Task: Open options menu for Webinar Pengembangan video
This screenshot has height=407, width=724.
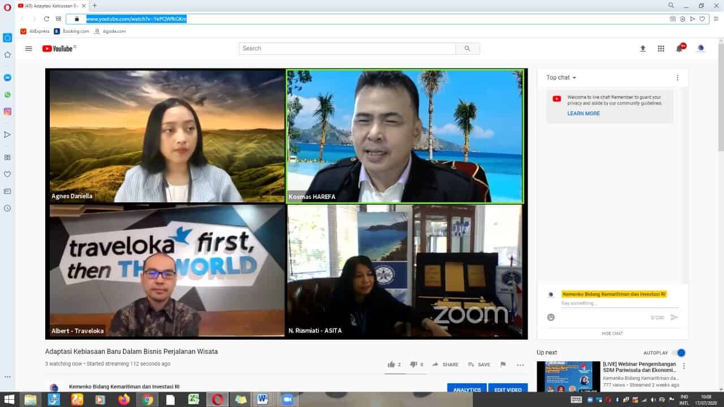Action: (683, 366)
